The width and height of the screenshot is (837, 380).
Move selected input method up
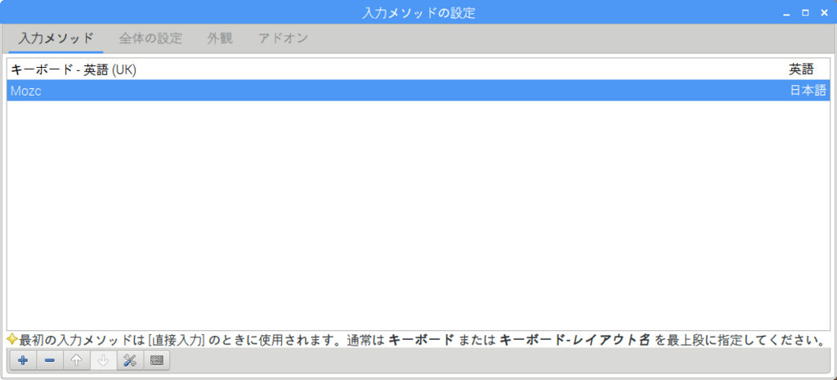coord(76,360)
